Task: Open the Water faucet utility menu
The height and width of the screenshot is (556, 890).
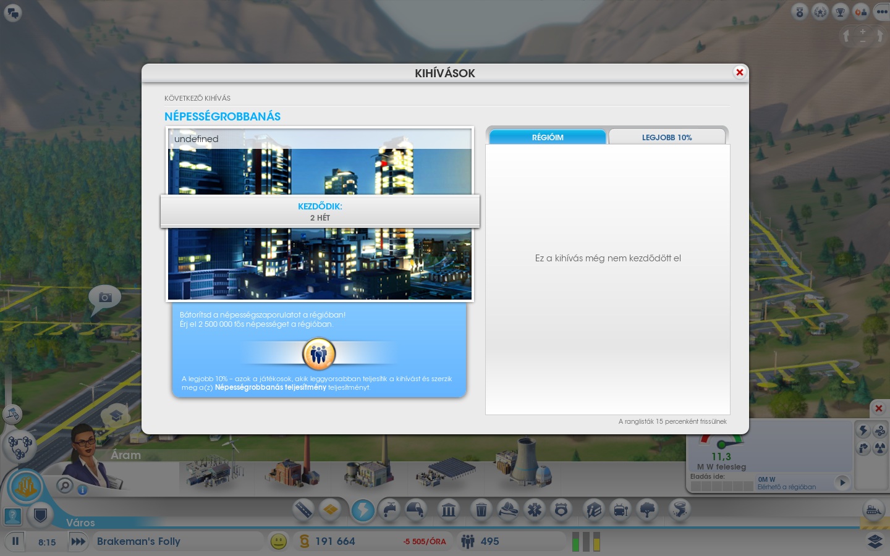Action: [390, 510]
